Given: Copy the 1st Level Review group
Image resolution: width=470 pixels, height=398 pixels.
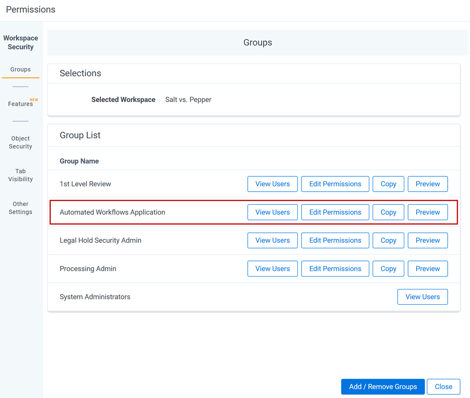Looking at the screenshot, I should 388,184.
